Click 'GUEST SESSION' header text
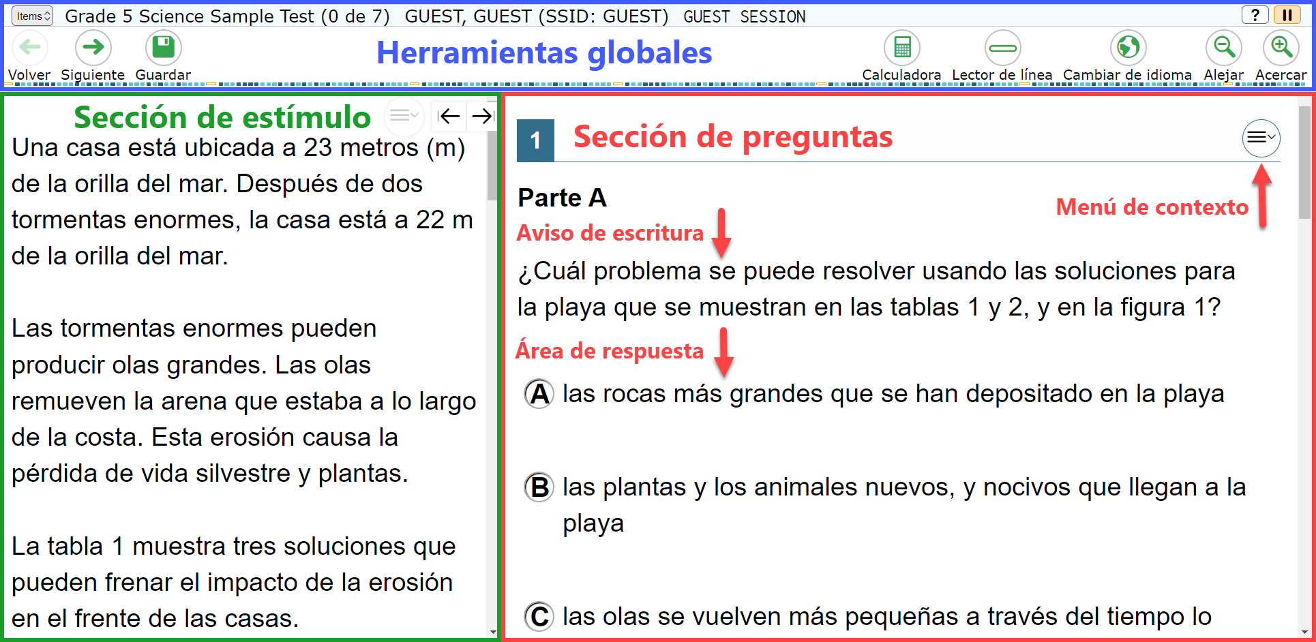Image resolution: width=1316 pixels, height=642 pixels. point(745,16)
